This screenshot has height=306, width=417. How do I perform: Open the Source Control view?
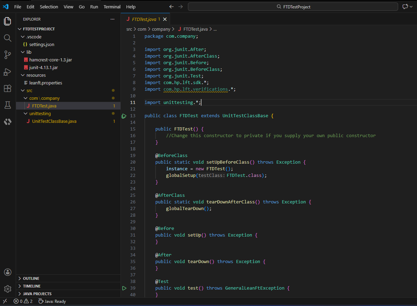pyautogui.click(x=8, y=54)
